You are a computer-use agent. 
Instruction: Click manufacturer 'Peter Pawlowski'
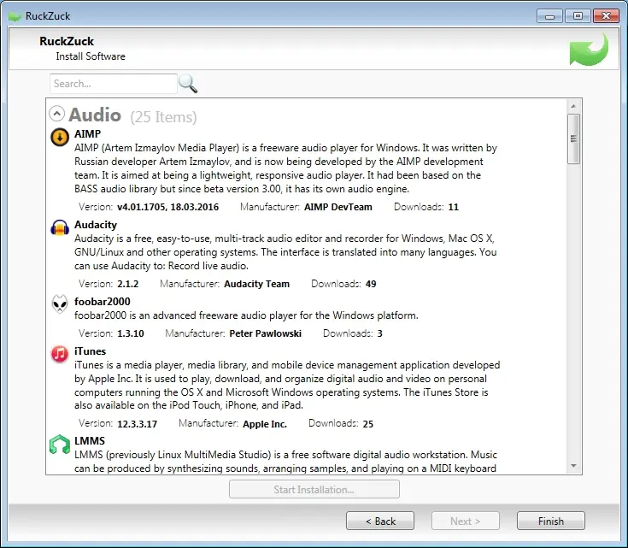[x=265, y=333]
